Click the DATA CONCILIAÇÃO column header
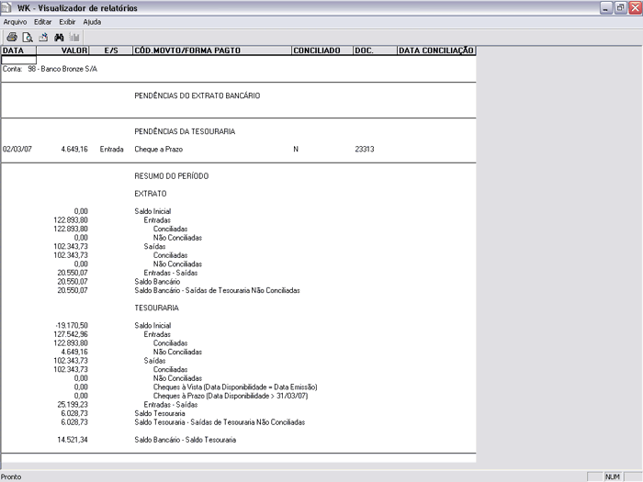 tap(435, 50)
